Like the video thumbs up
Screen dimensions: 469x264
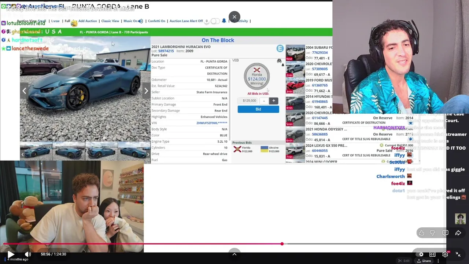[422, 233]
